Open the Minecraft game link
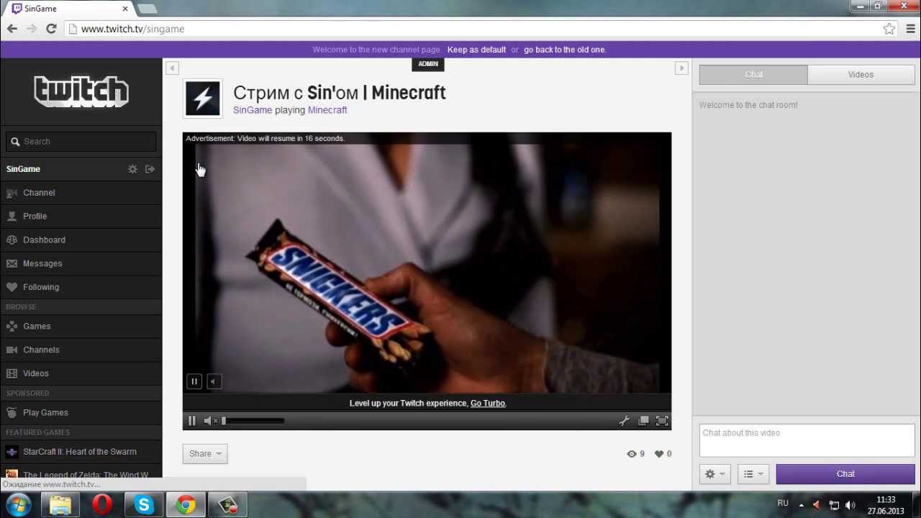Image resolution: width=921 pixels, height=518 pixels. pos(327,110)
